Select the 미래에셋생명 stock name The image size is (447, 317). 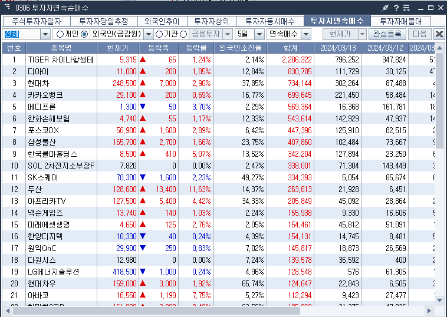pyautogui.click(x=48, y=224)
